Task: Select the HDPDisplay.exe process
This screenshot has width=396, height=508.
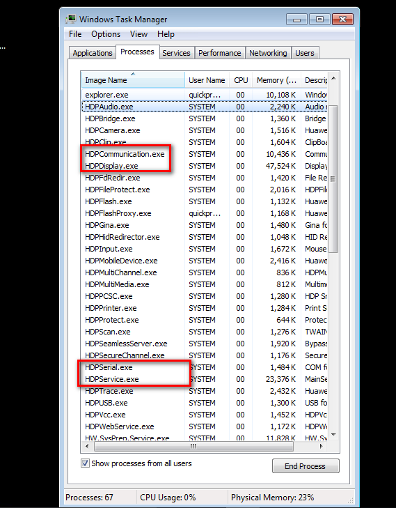Action: pos(205,166)
